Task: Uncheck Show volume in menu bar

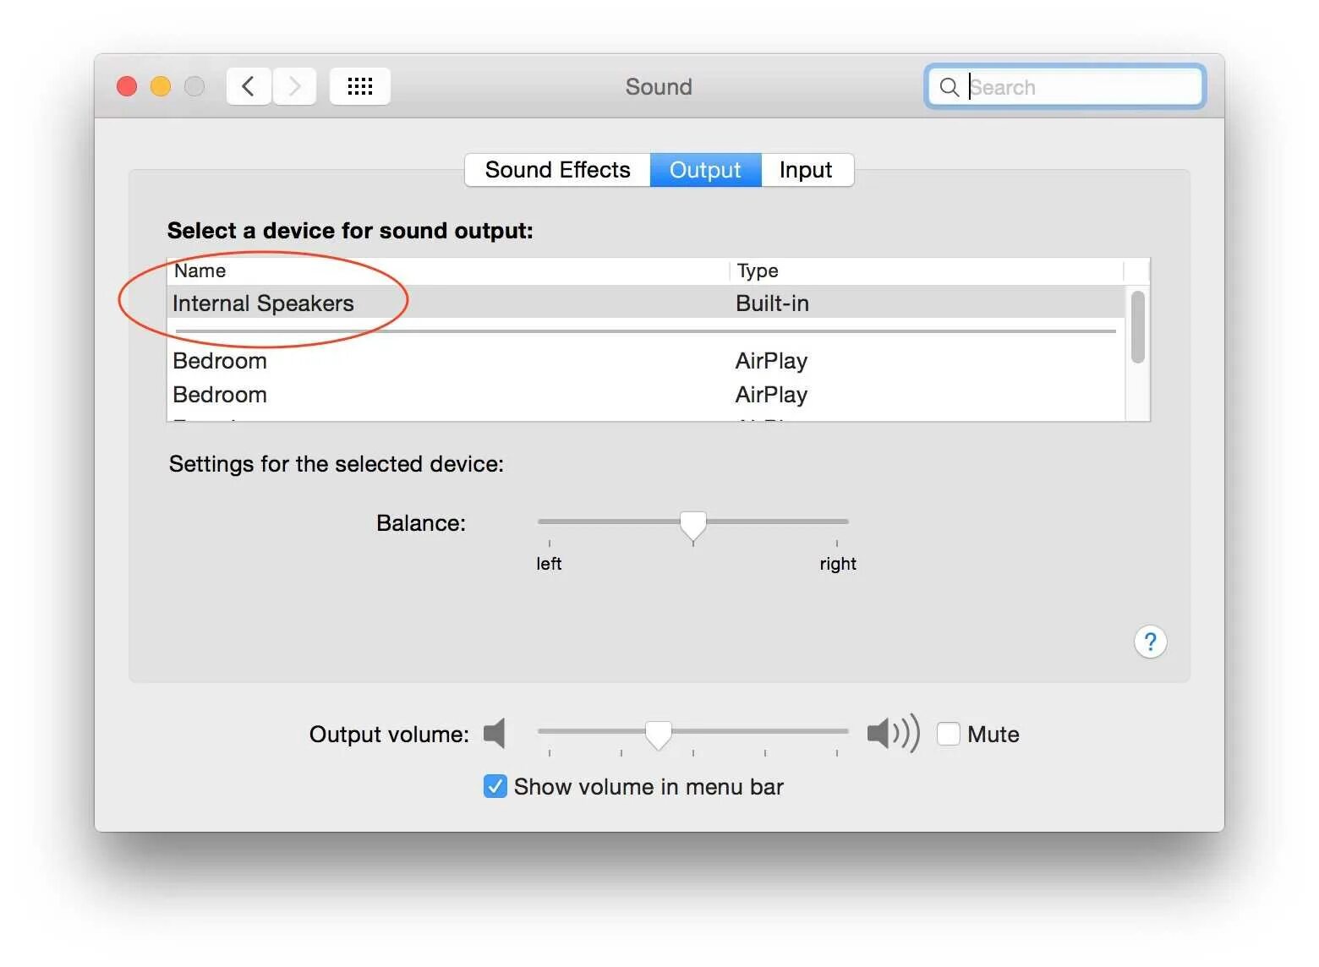Action: 495,786
